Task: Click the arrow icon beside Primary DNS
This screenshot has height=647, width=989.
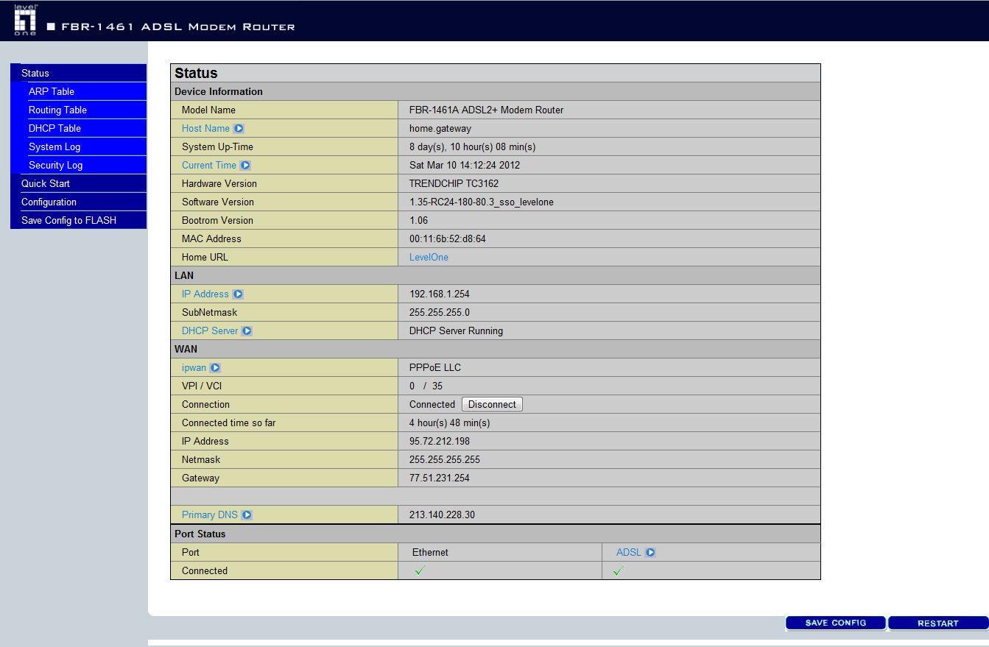Action: click(x=247, y=515)
